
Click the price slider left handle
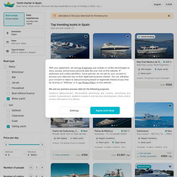(x=6, y=145)
